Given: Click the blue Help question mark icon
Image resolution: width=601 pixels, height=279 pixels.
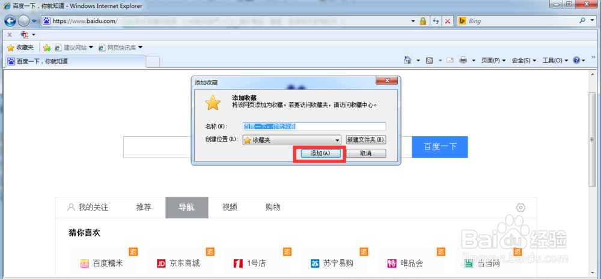Looking at the screenshot, I should [576, 61].
